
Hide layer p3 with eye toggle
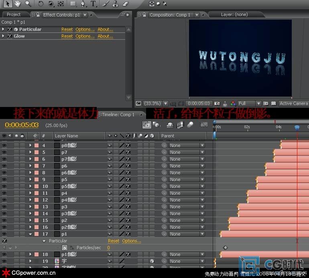(4, 207)
